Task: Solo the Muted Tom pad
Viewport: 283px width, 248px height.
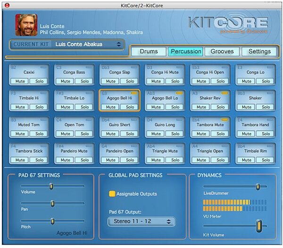Action: [x=39, y=134]
